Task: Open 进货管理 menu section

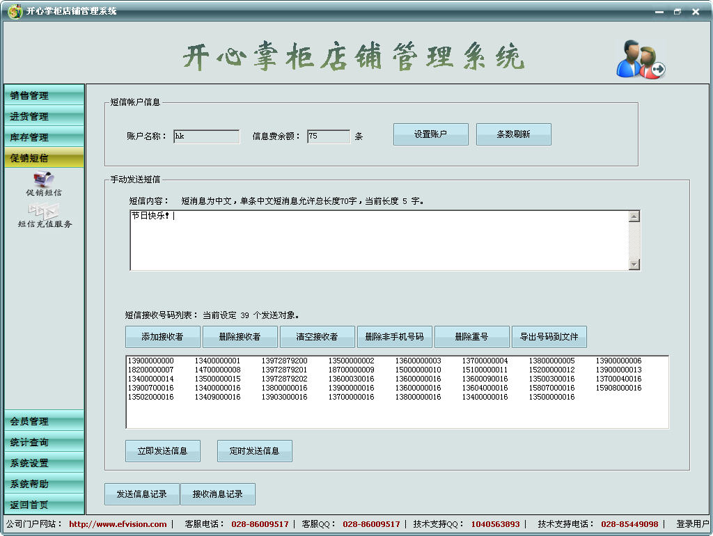Action: click(44, 116)
